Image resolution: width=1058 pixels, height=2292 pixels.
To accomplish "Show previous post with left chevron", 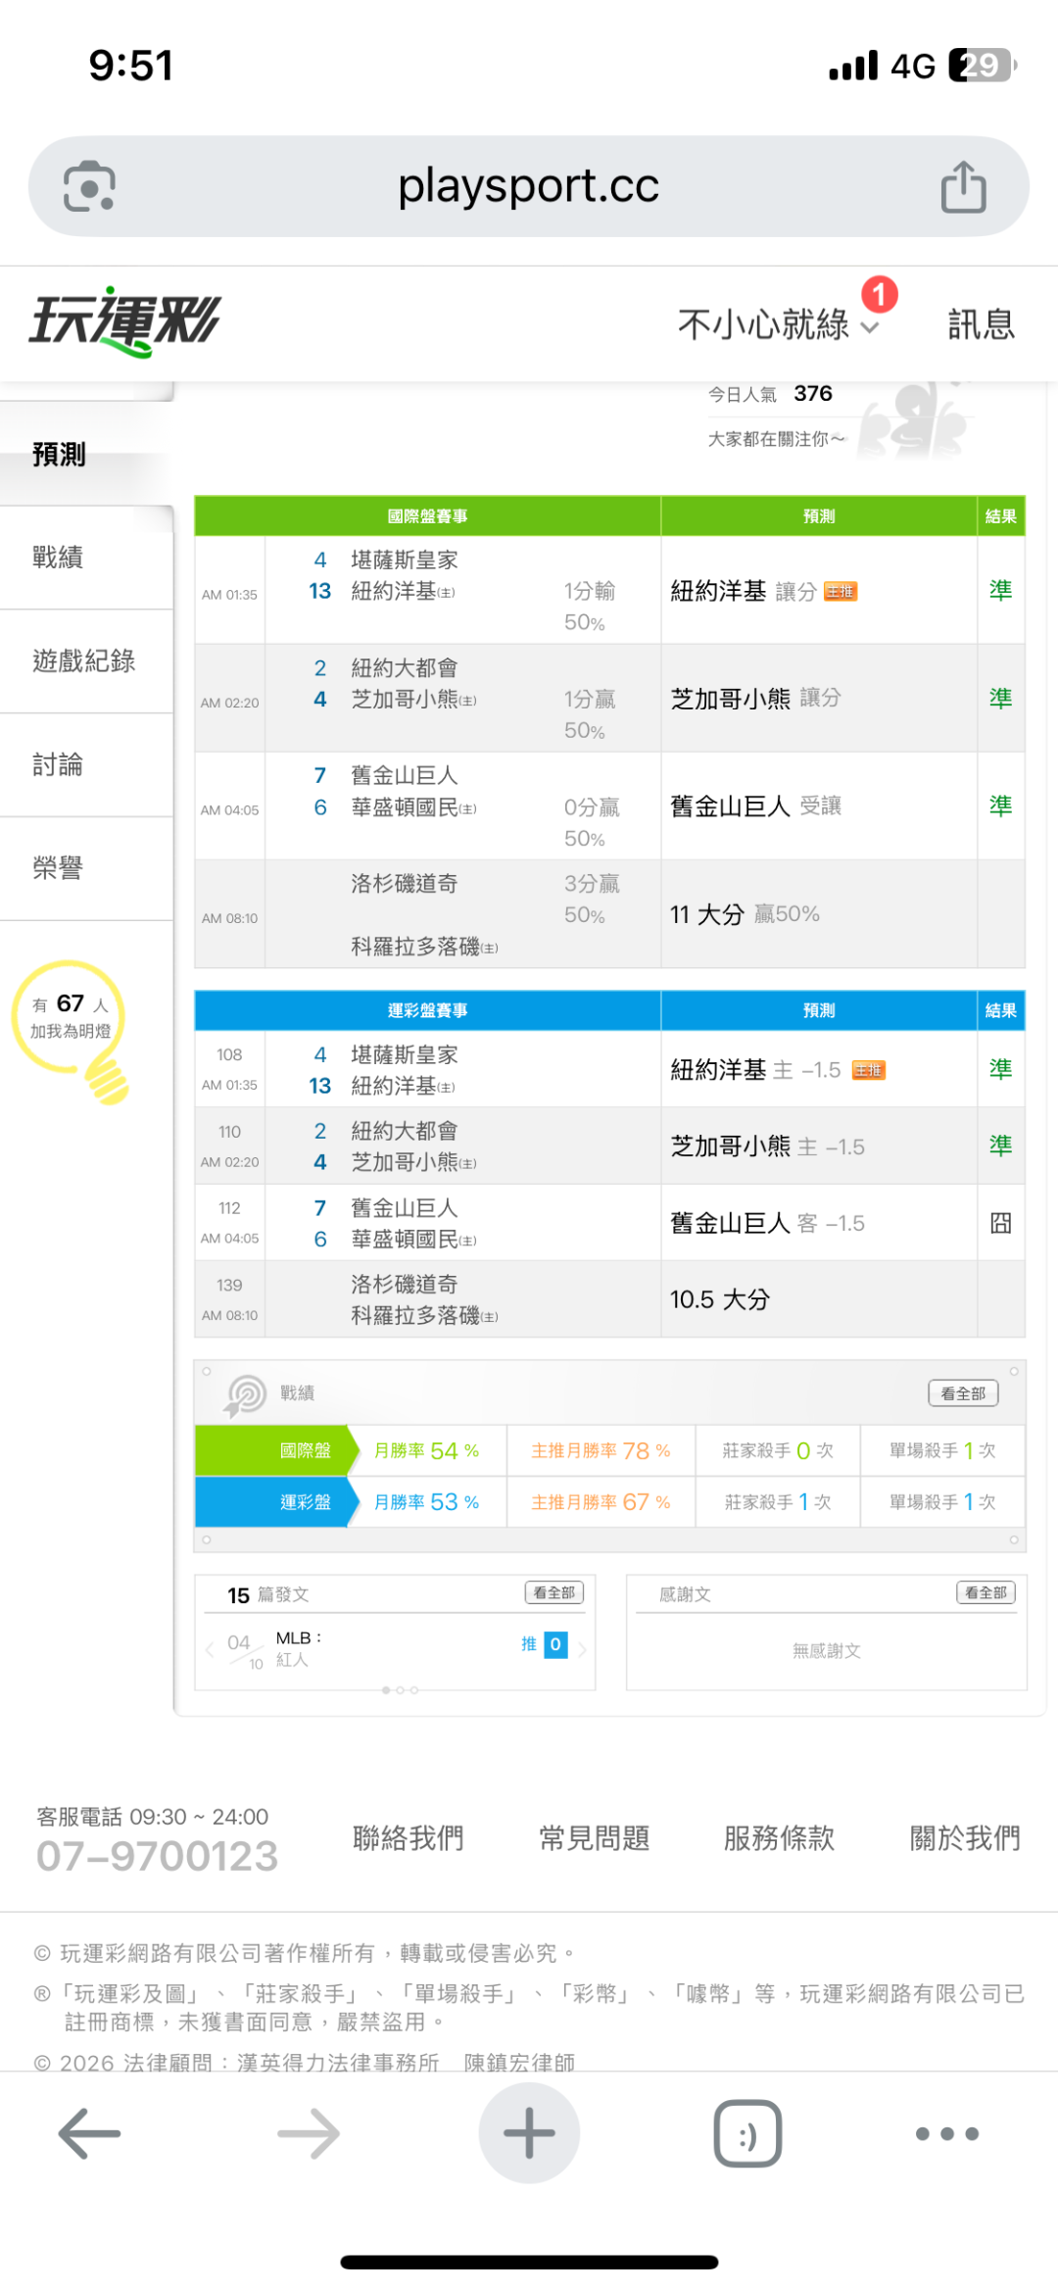I will point(210,1649).
